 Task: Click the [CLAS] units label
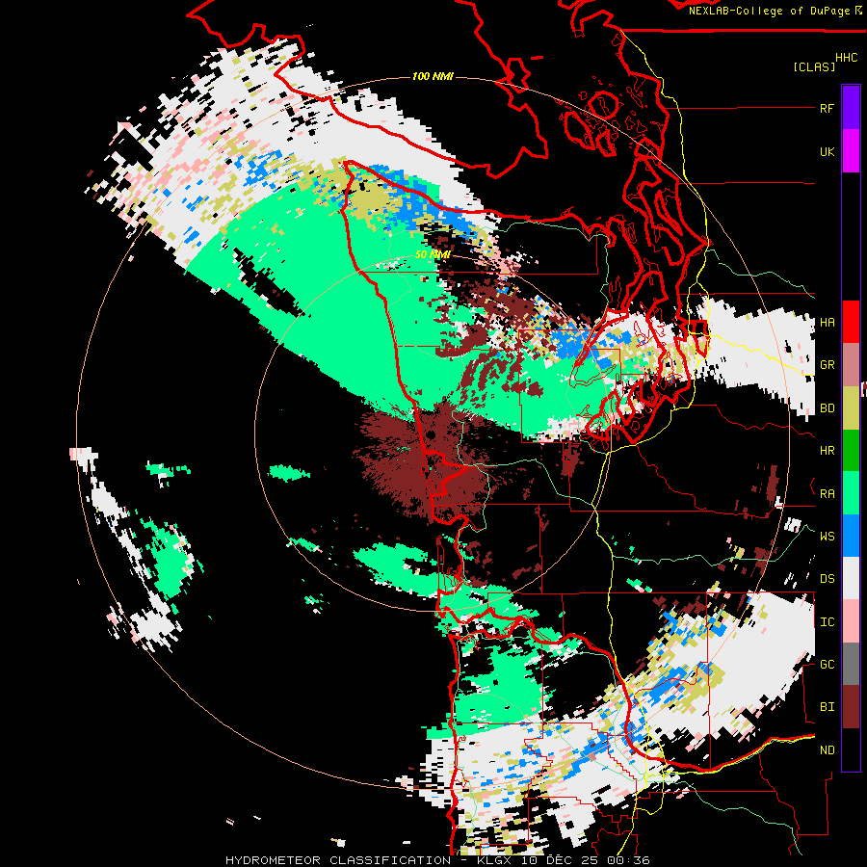814,66
